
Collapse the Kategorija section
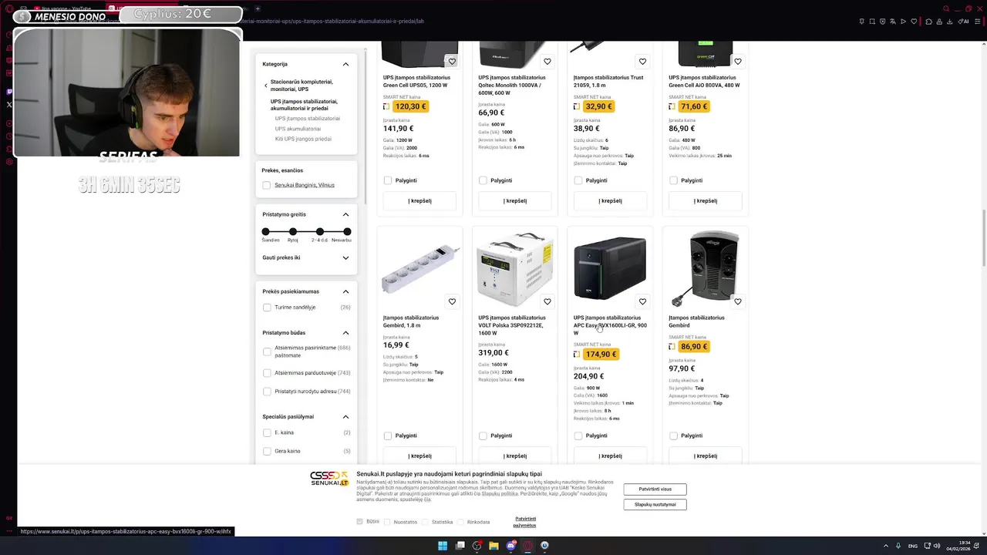[x=345, y=64]
